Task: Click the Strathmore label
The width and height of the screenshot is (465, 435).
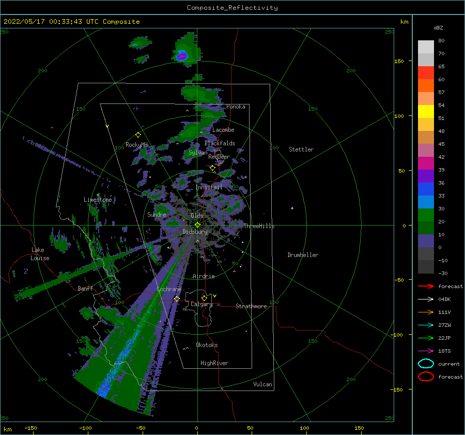Action: click(251, 306)
